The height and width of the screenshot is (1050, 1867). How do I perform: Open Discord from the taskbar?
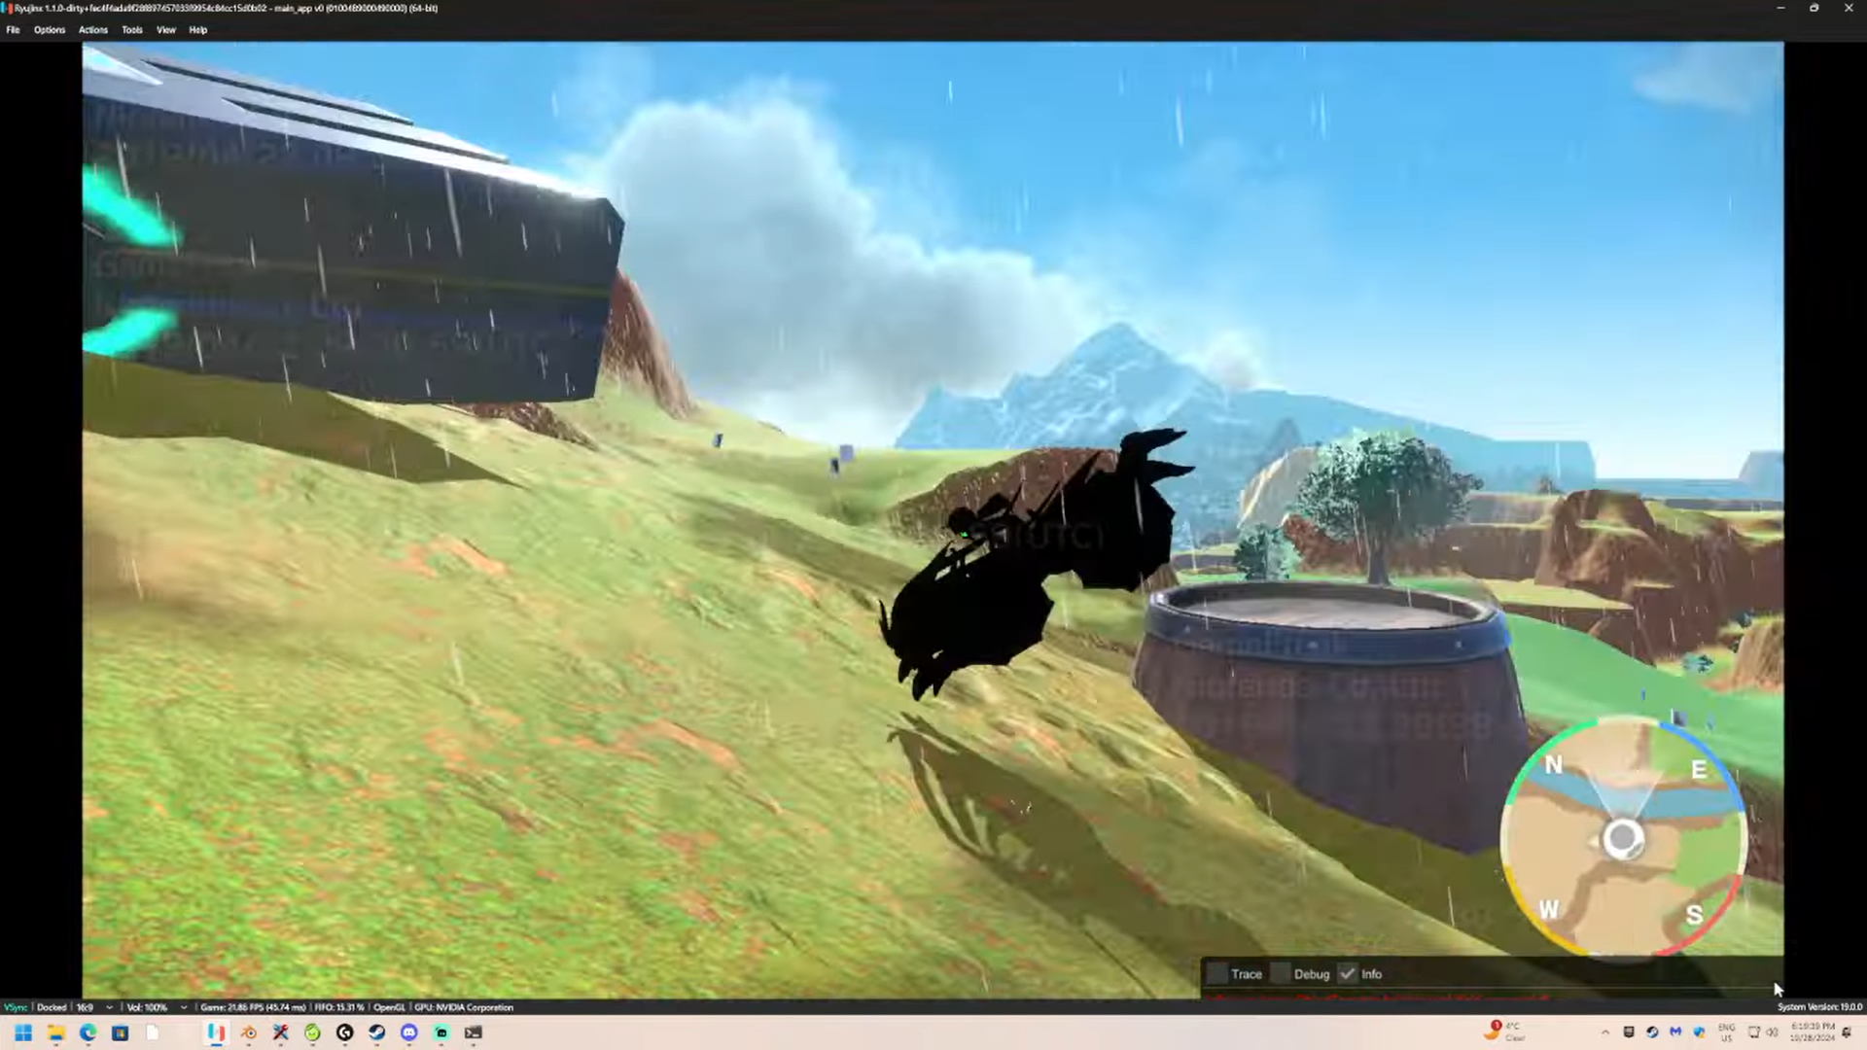click(408, 1032)
